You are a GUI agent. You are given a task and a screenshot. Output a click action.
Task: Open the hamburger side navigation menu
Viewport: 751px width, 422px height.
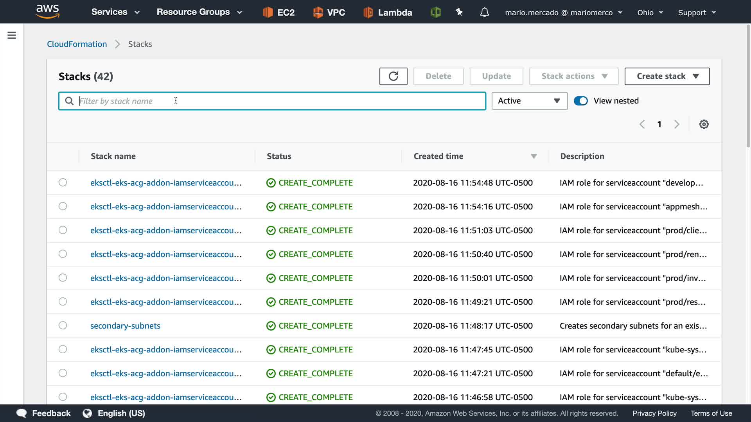tap(12, 36)
